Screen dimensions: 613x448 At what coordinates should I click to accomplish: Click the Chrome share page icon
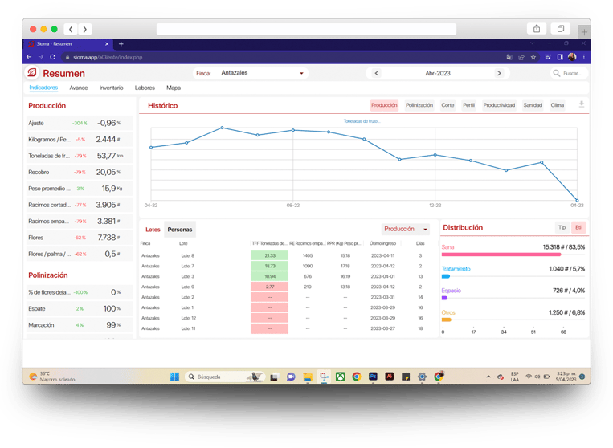click(521, 57)
